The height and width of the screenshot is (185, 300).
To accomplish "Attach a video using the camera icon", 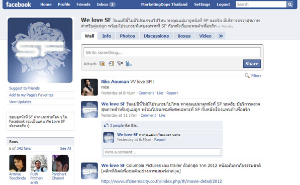I will point(120,63).
